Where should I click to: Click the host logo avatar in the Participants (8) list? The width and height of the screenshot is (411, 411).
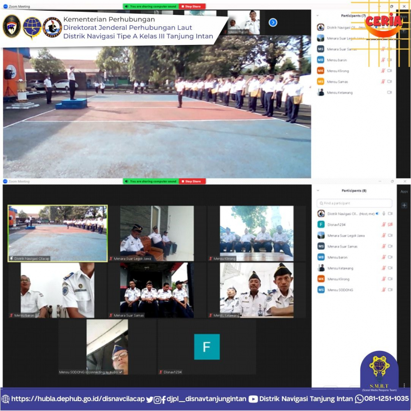tap(321, 214)
